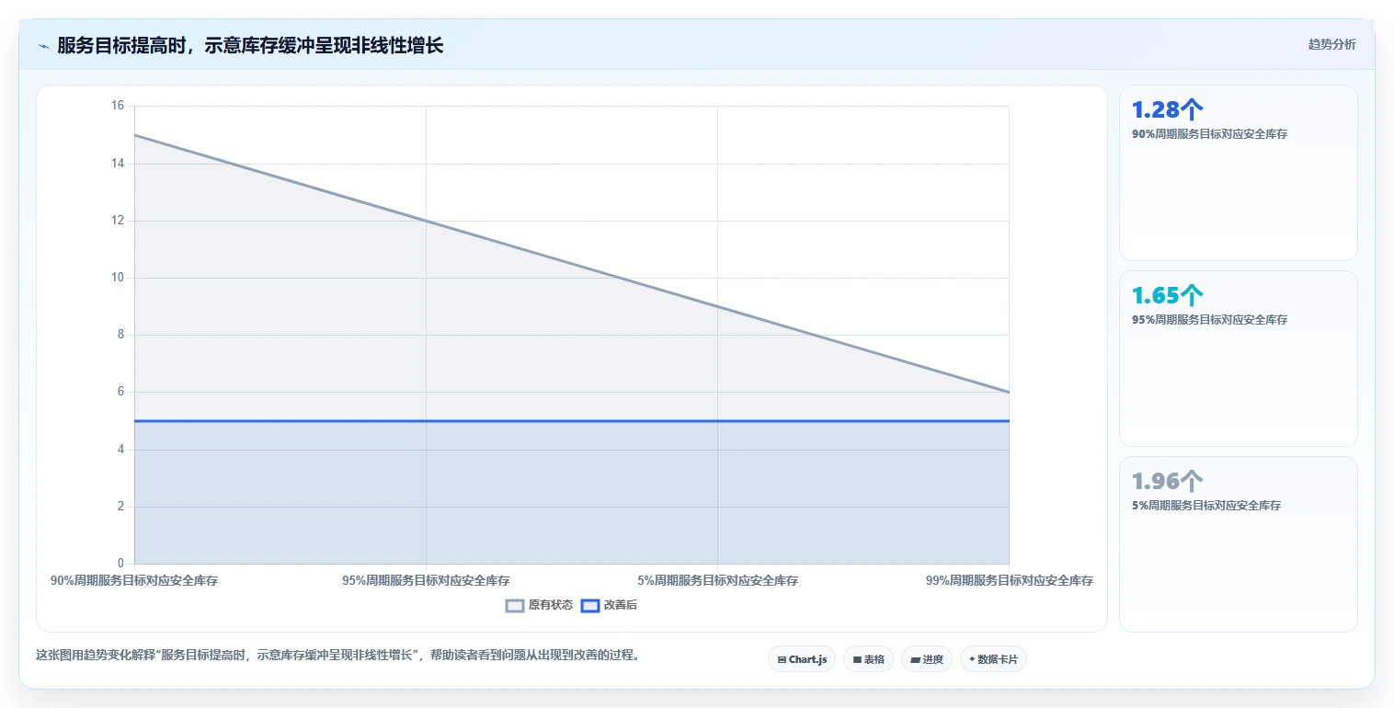Click the 表格 tag button
Viewport: 1394px width, 708px height.
(868, 659)
